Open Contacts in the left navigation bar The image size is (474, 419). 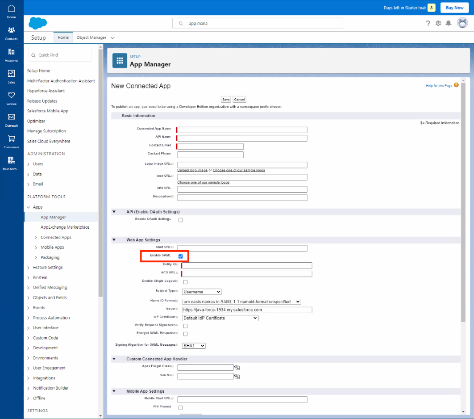click(x=12, y=33)
